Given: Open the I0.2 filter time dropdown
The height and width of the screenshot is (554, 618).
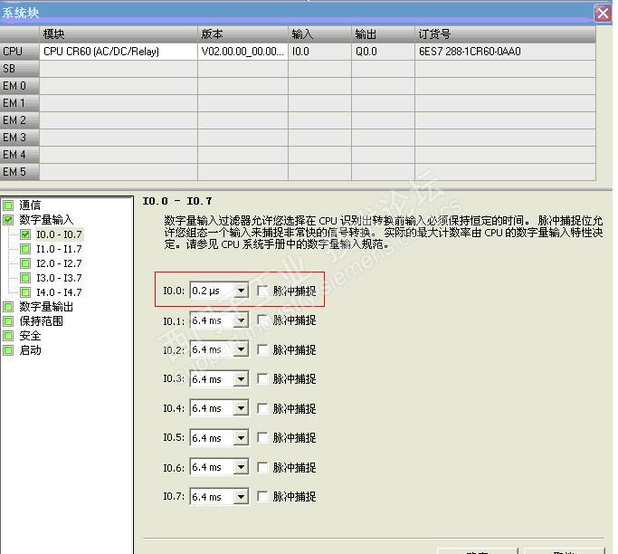Looking at the screenshot, I should pyautogui.click(x=241, y=349).
